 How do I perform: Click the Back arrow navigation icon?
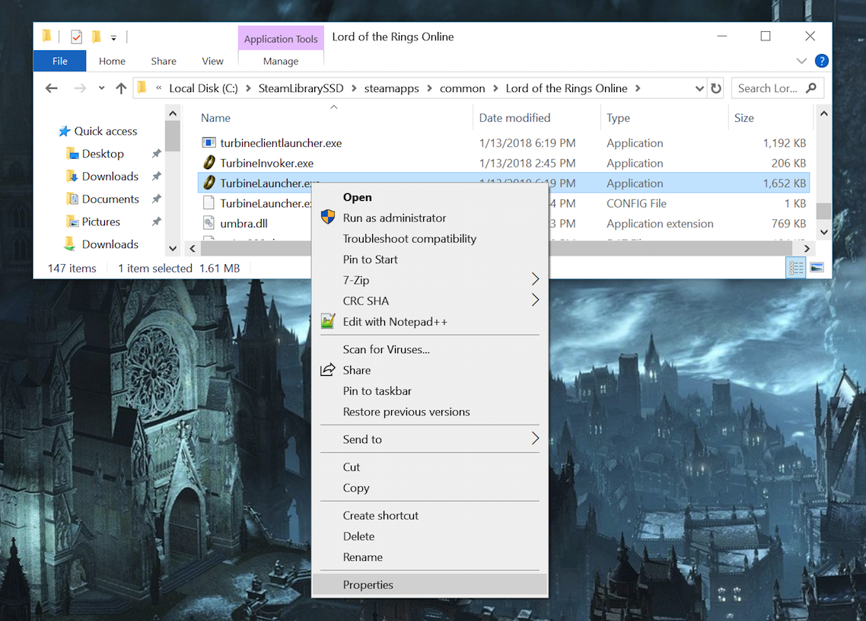tap(52, 88)
